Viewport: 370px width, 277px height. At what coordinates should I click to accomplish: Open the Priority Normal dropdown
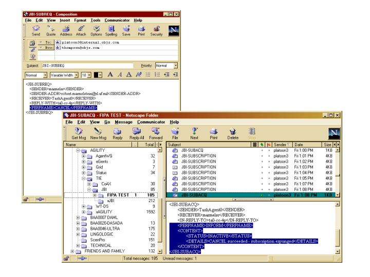click(x=175, y=66)
